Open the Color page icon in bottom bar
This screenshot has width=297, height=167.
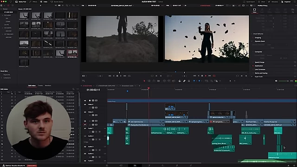(x=163, y=166)
